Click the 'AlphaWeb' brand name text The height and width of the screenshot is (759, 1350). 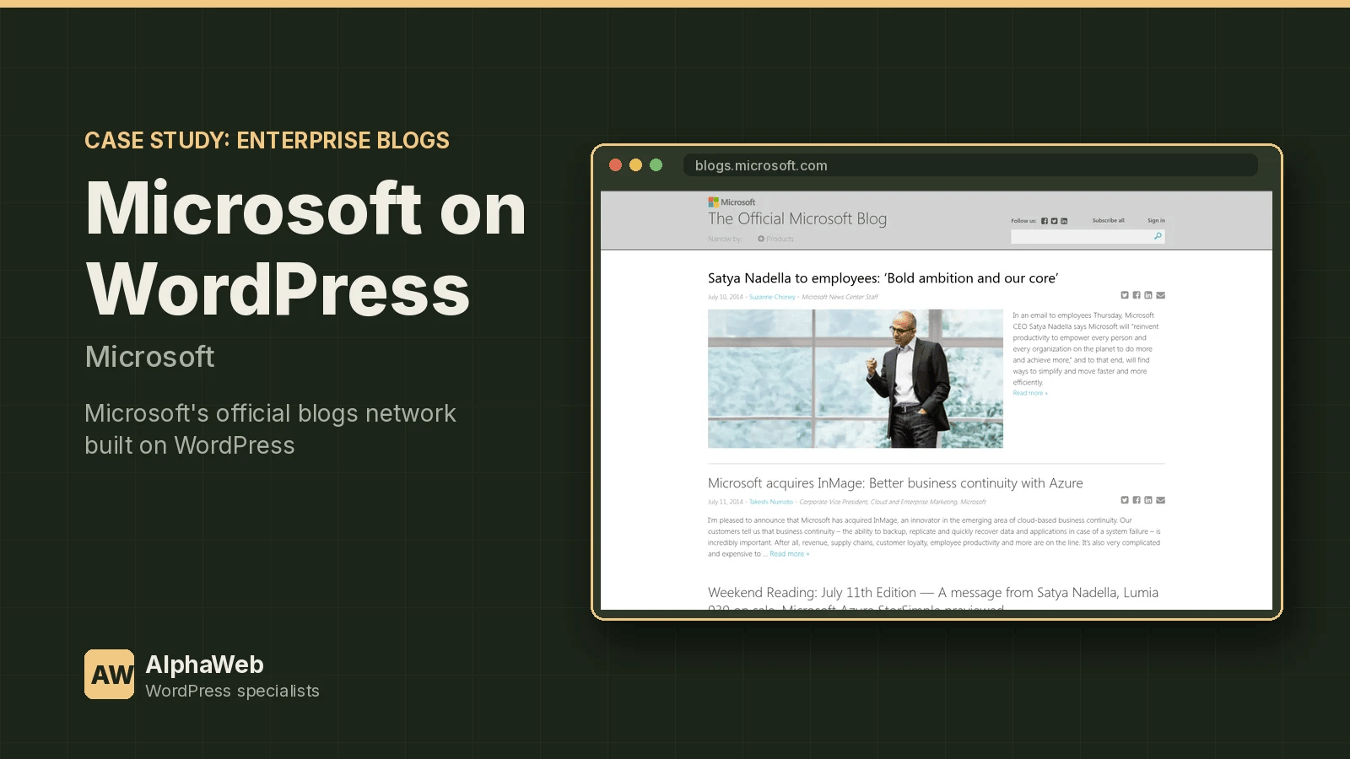tap(204, 665)
